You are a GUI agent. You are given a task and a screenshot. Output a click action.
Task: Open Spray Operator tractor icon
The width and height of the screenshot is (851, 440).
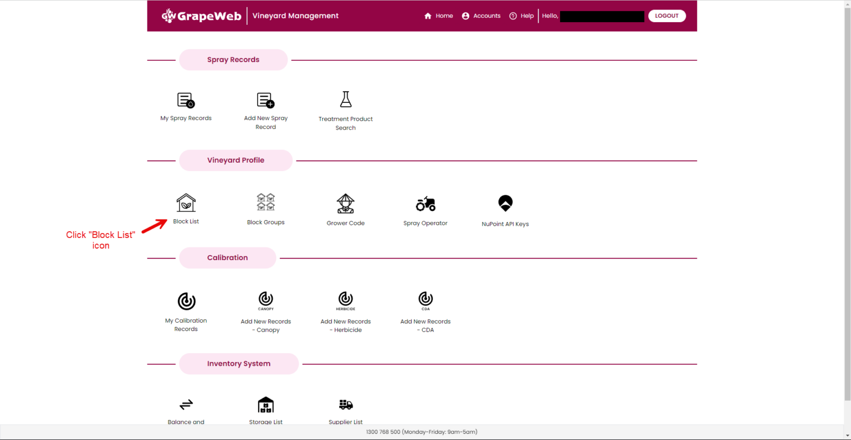pyautogui.click(x=425, y=204)
